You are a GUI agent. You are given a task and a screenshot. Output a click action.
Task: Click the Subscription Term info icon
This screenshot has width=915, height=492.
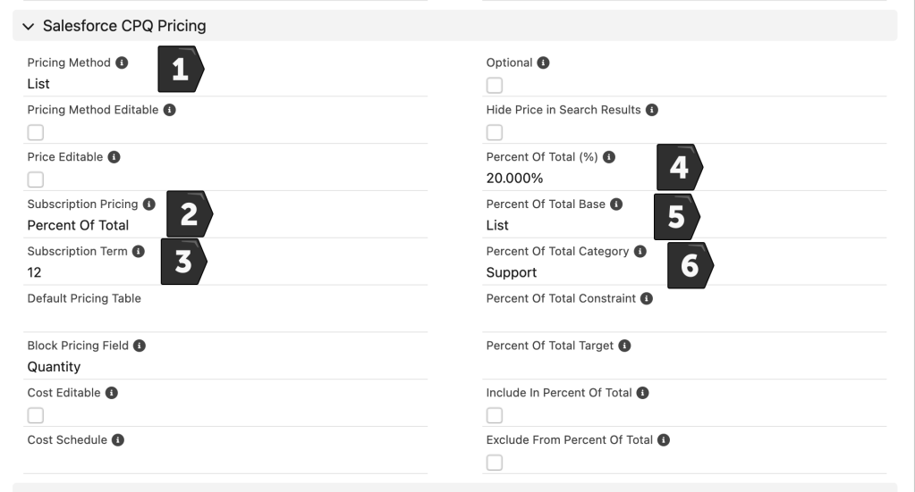pyautogui.click(x=139, y=252)
